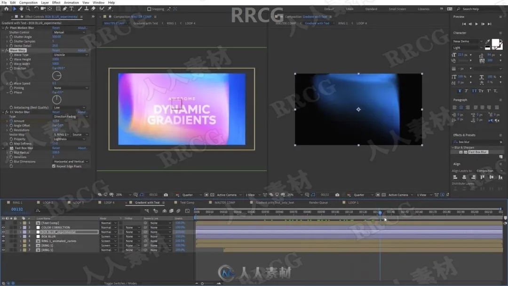Select the Hand tool in toolbar
This screenshot has height=286, width=508.
pyautogui.click(x=21, y=8)
